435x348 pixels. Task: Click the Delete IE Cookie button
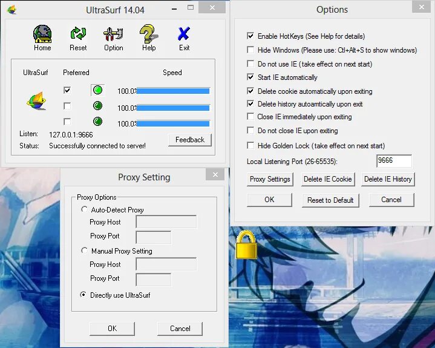click(328, 179)
